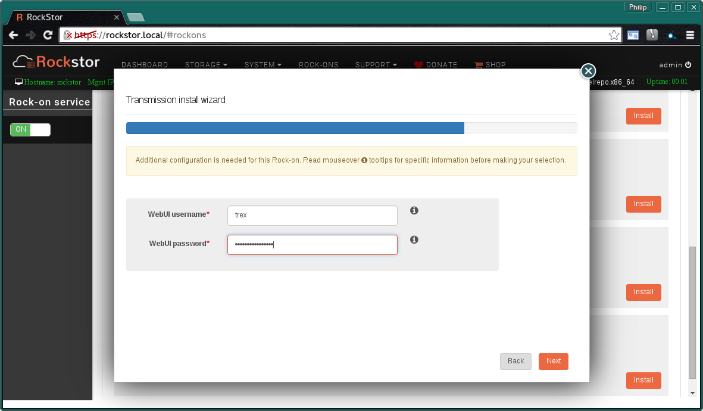Expand the System dropdown menu
703x411 pixels.
[263, 64]
